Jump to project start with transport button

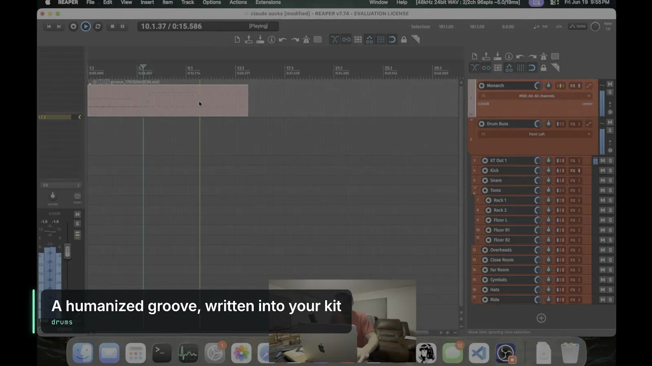(x=49, y=26)
